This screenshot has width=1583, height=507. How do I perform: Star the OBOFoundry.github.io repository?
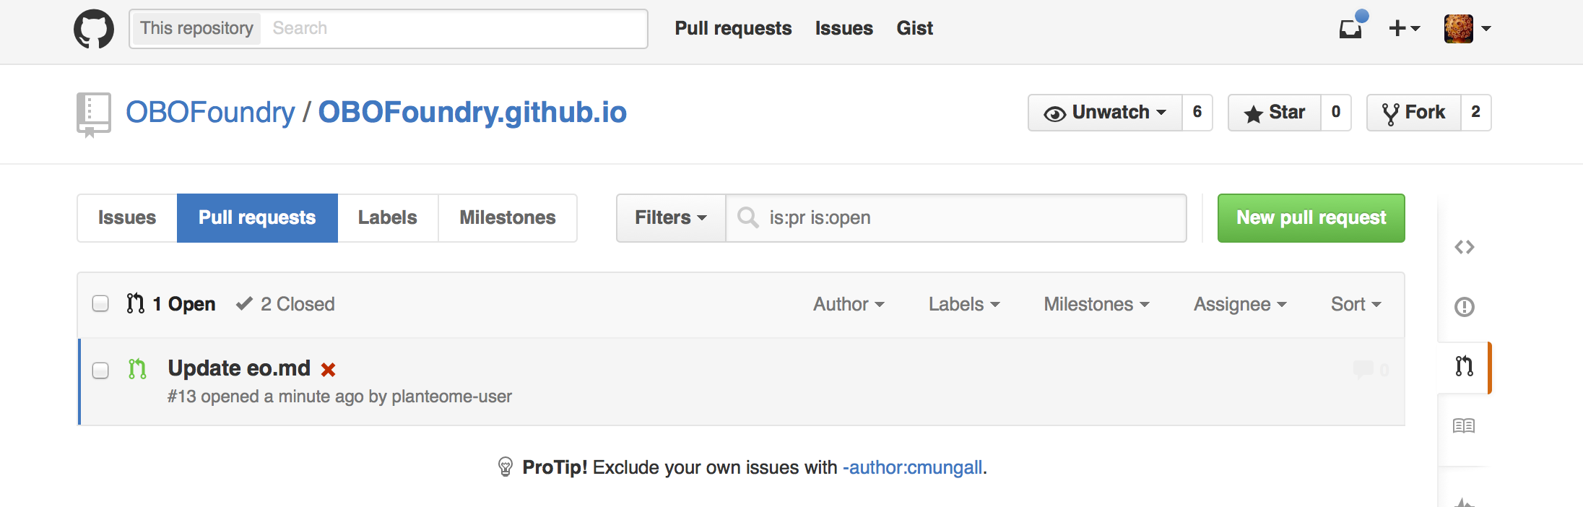point(1275,113)
